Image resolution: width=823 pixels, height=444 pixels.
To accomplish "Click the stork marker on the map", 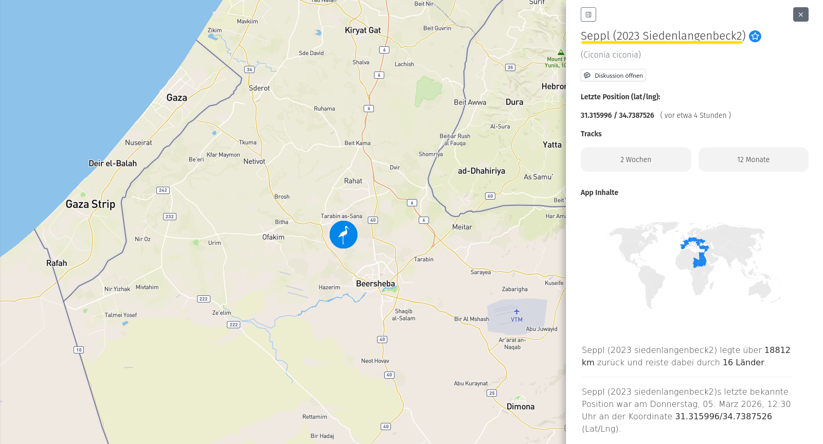I will 344,235.
